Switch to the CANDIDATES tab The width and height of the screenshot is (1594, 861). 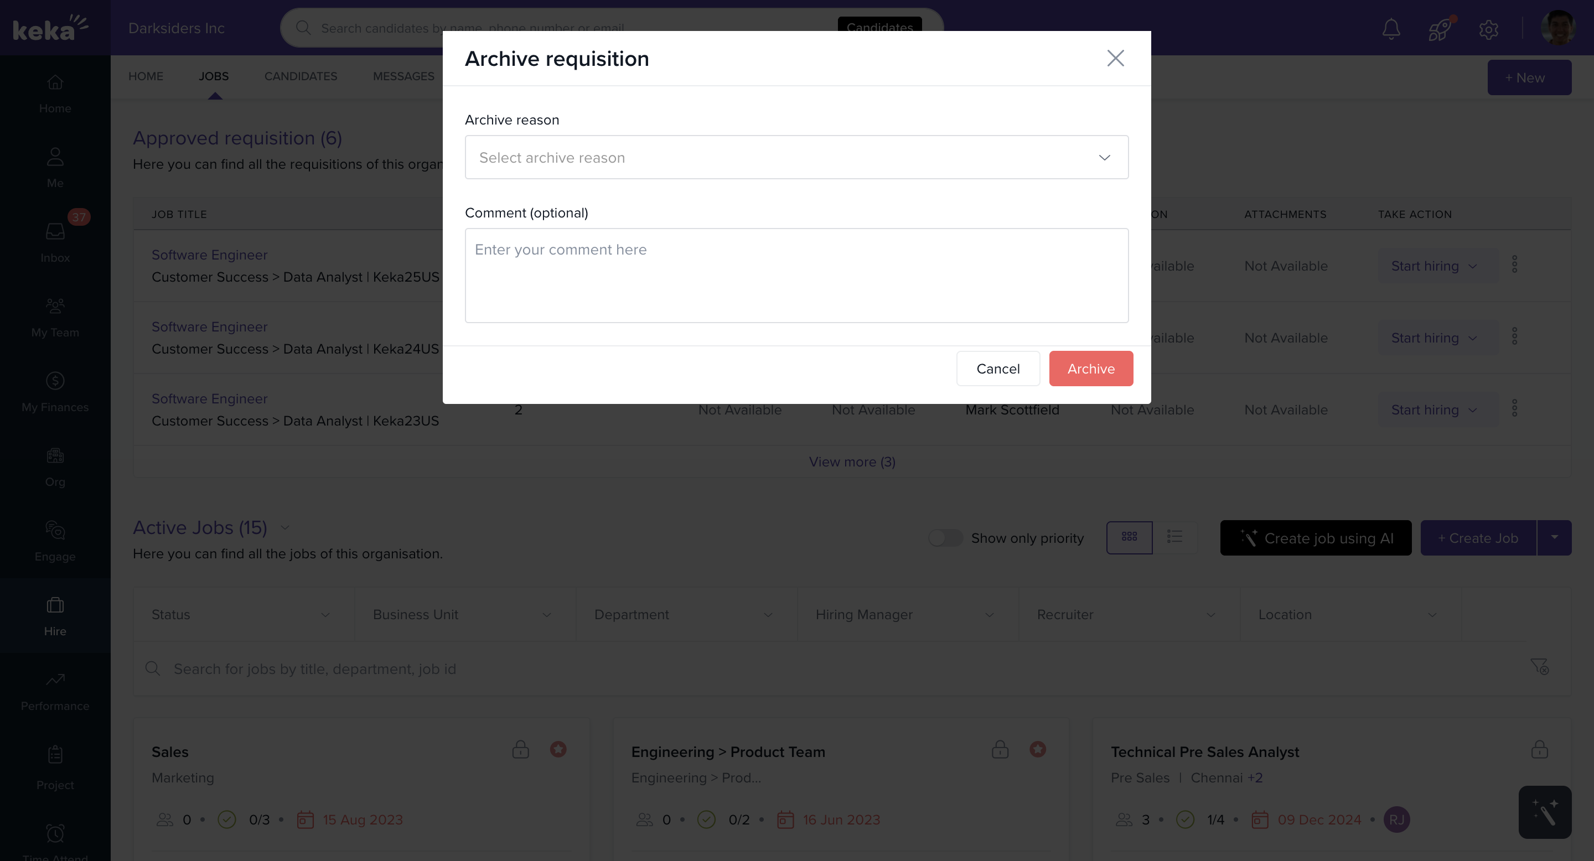(x=301, y=76)
